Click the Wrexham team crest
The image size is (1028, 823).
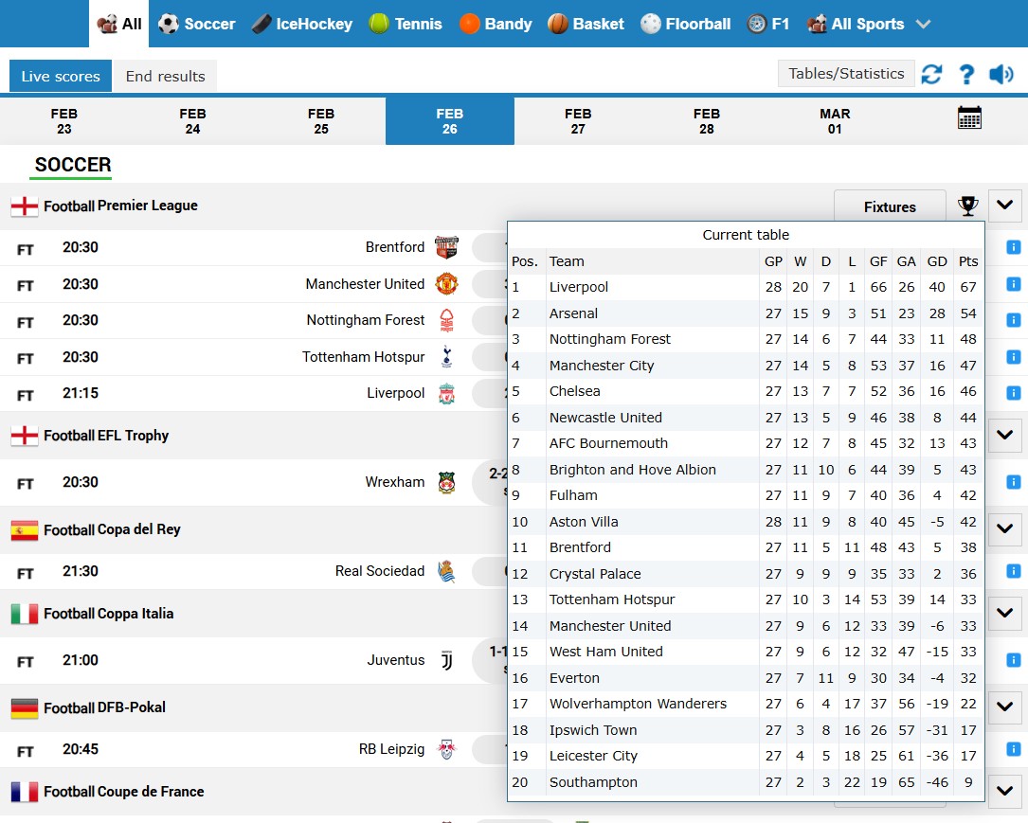click(x=446, y=482)
